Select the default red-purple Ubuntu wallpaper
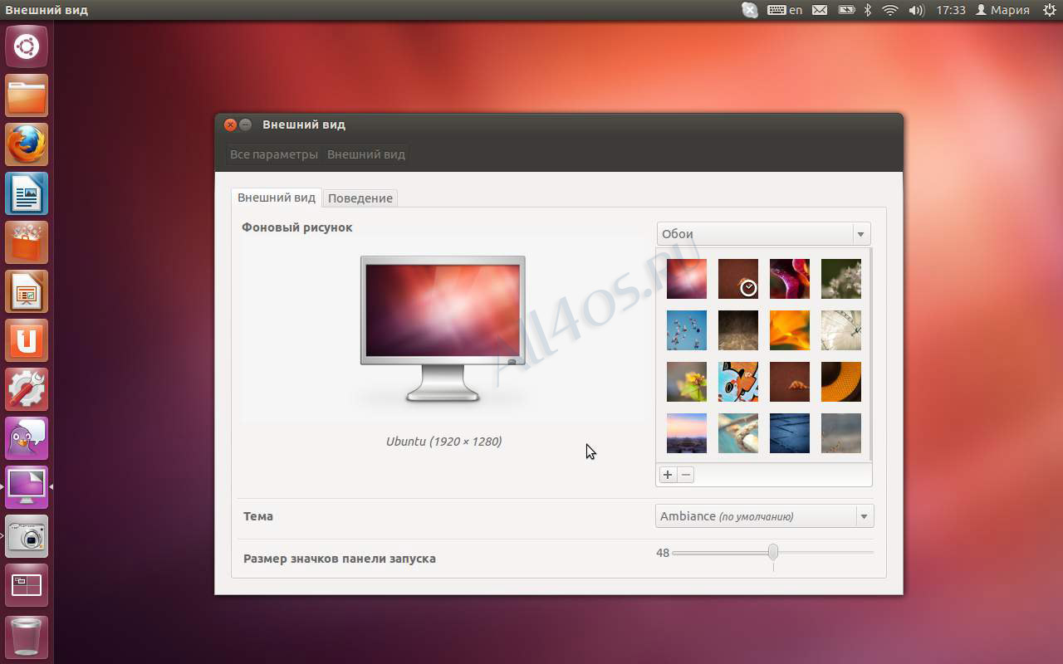1063x664 pixels. pyautogui.click(x=687, y=279)
